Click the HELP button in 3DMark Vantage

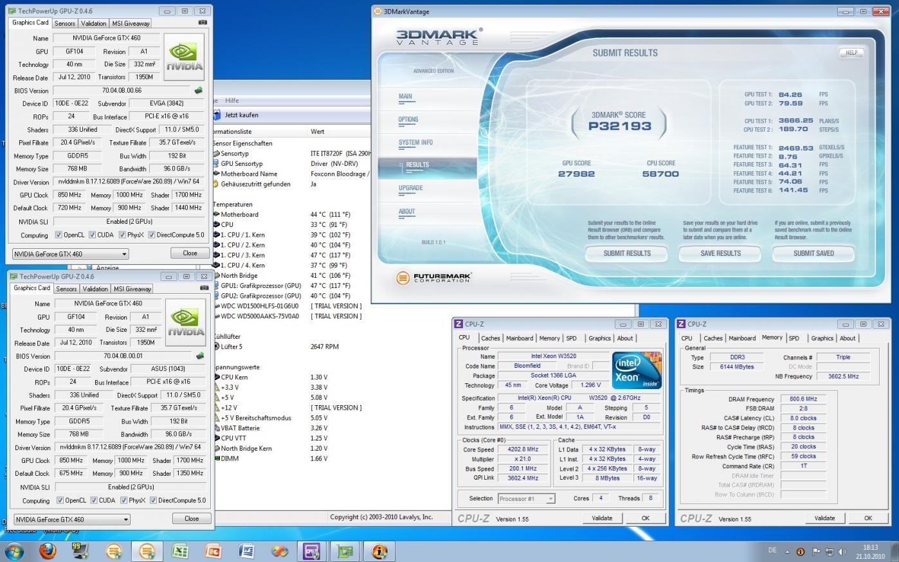tap(851, 53)
